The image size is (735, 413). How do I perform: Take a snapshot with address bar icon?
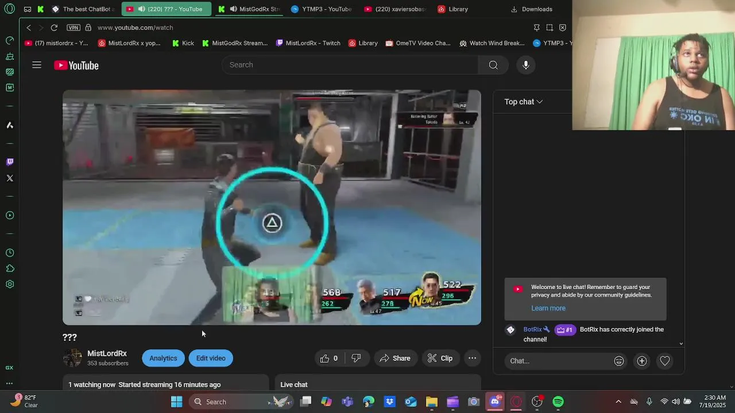[550, 28]
